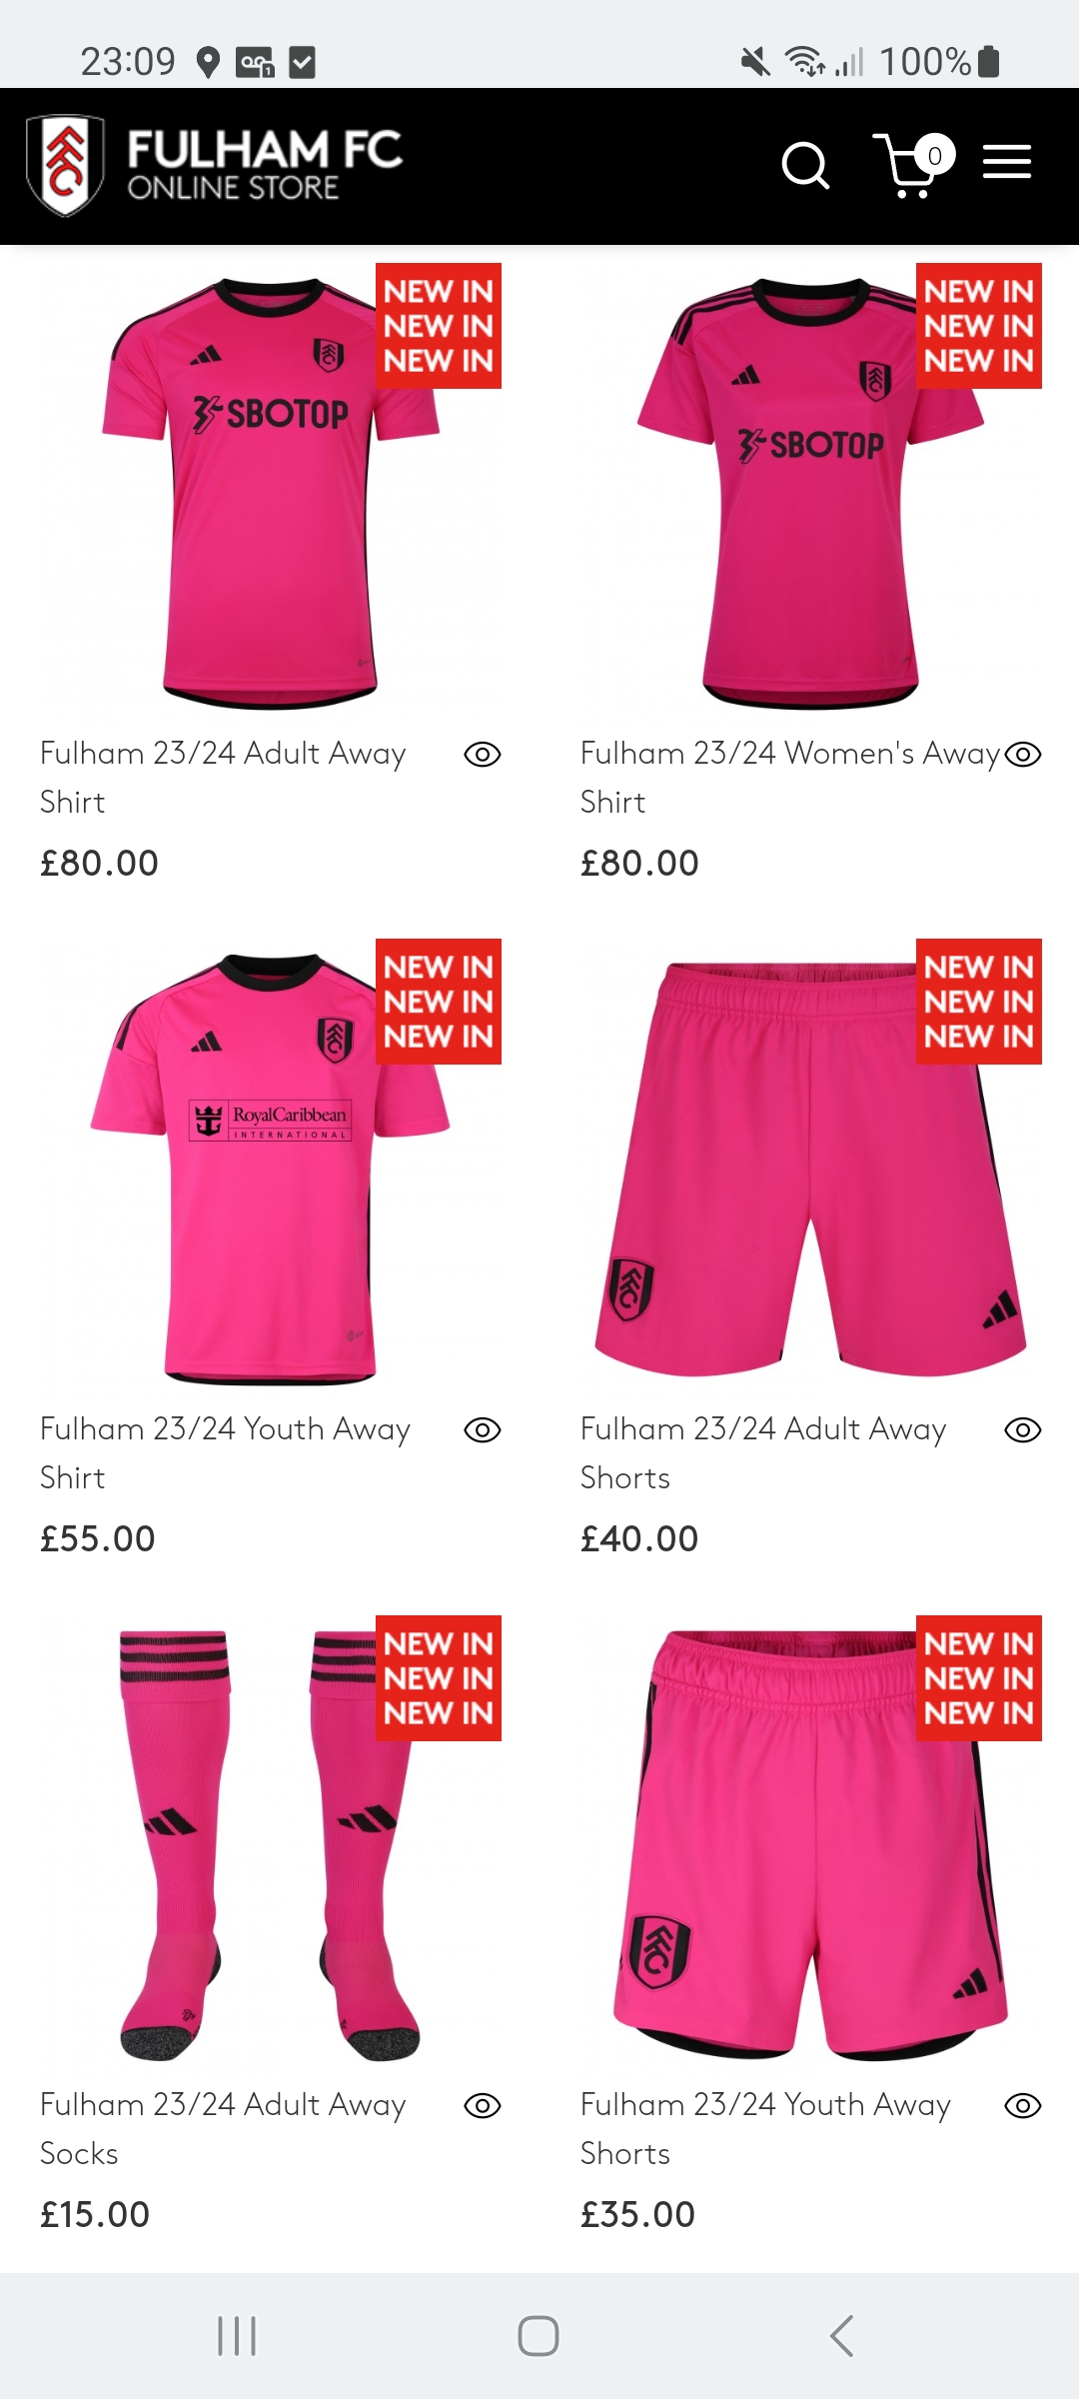The height and width of the screenshot is (2399, 1079).
Task: Quick view eye icon for Adult Away Shirt
Action: (483, 755)
